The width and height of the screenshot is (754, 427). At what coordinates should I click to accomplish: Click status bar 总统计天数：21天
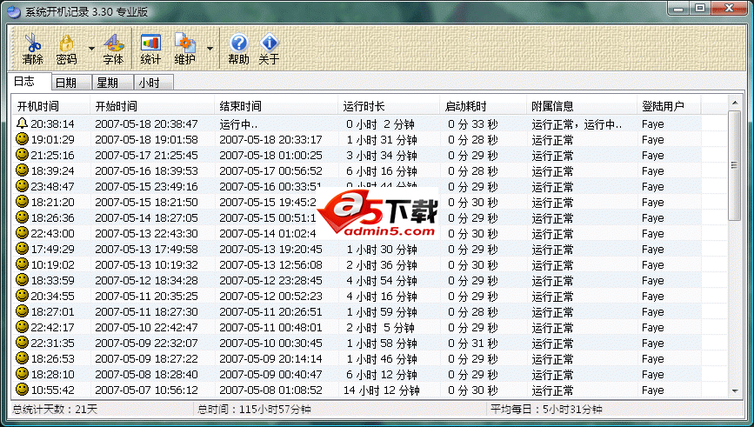55,410
